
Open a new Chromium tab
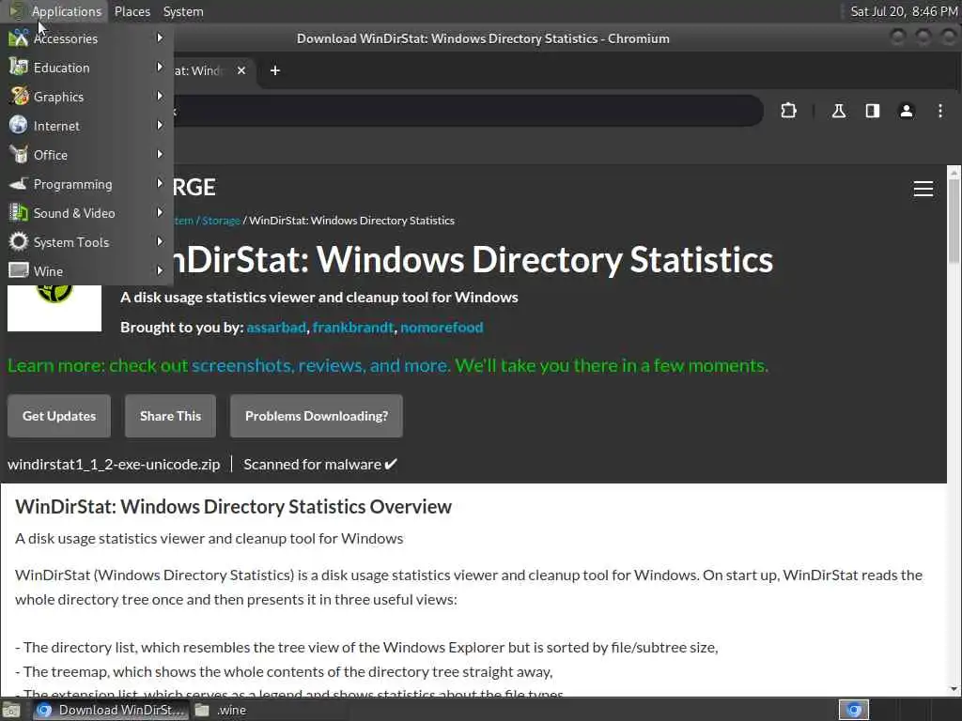coord(275,70)
